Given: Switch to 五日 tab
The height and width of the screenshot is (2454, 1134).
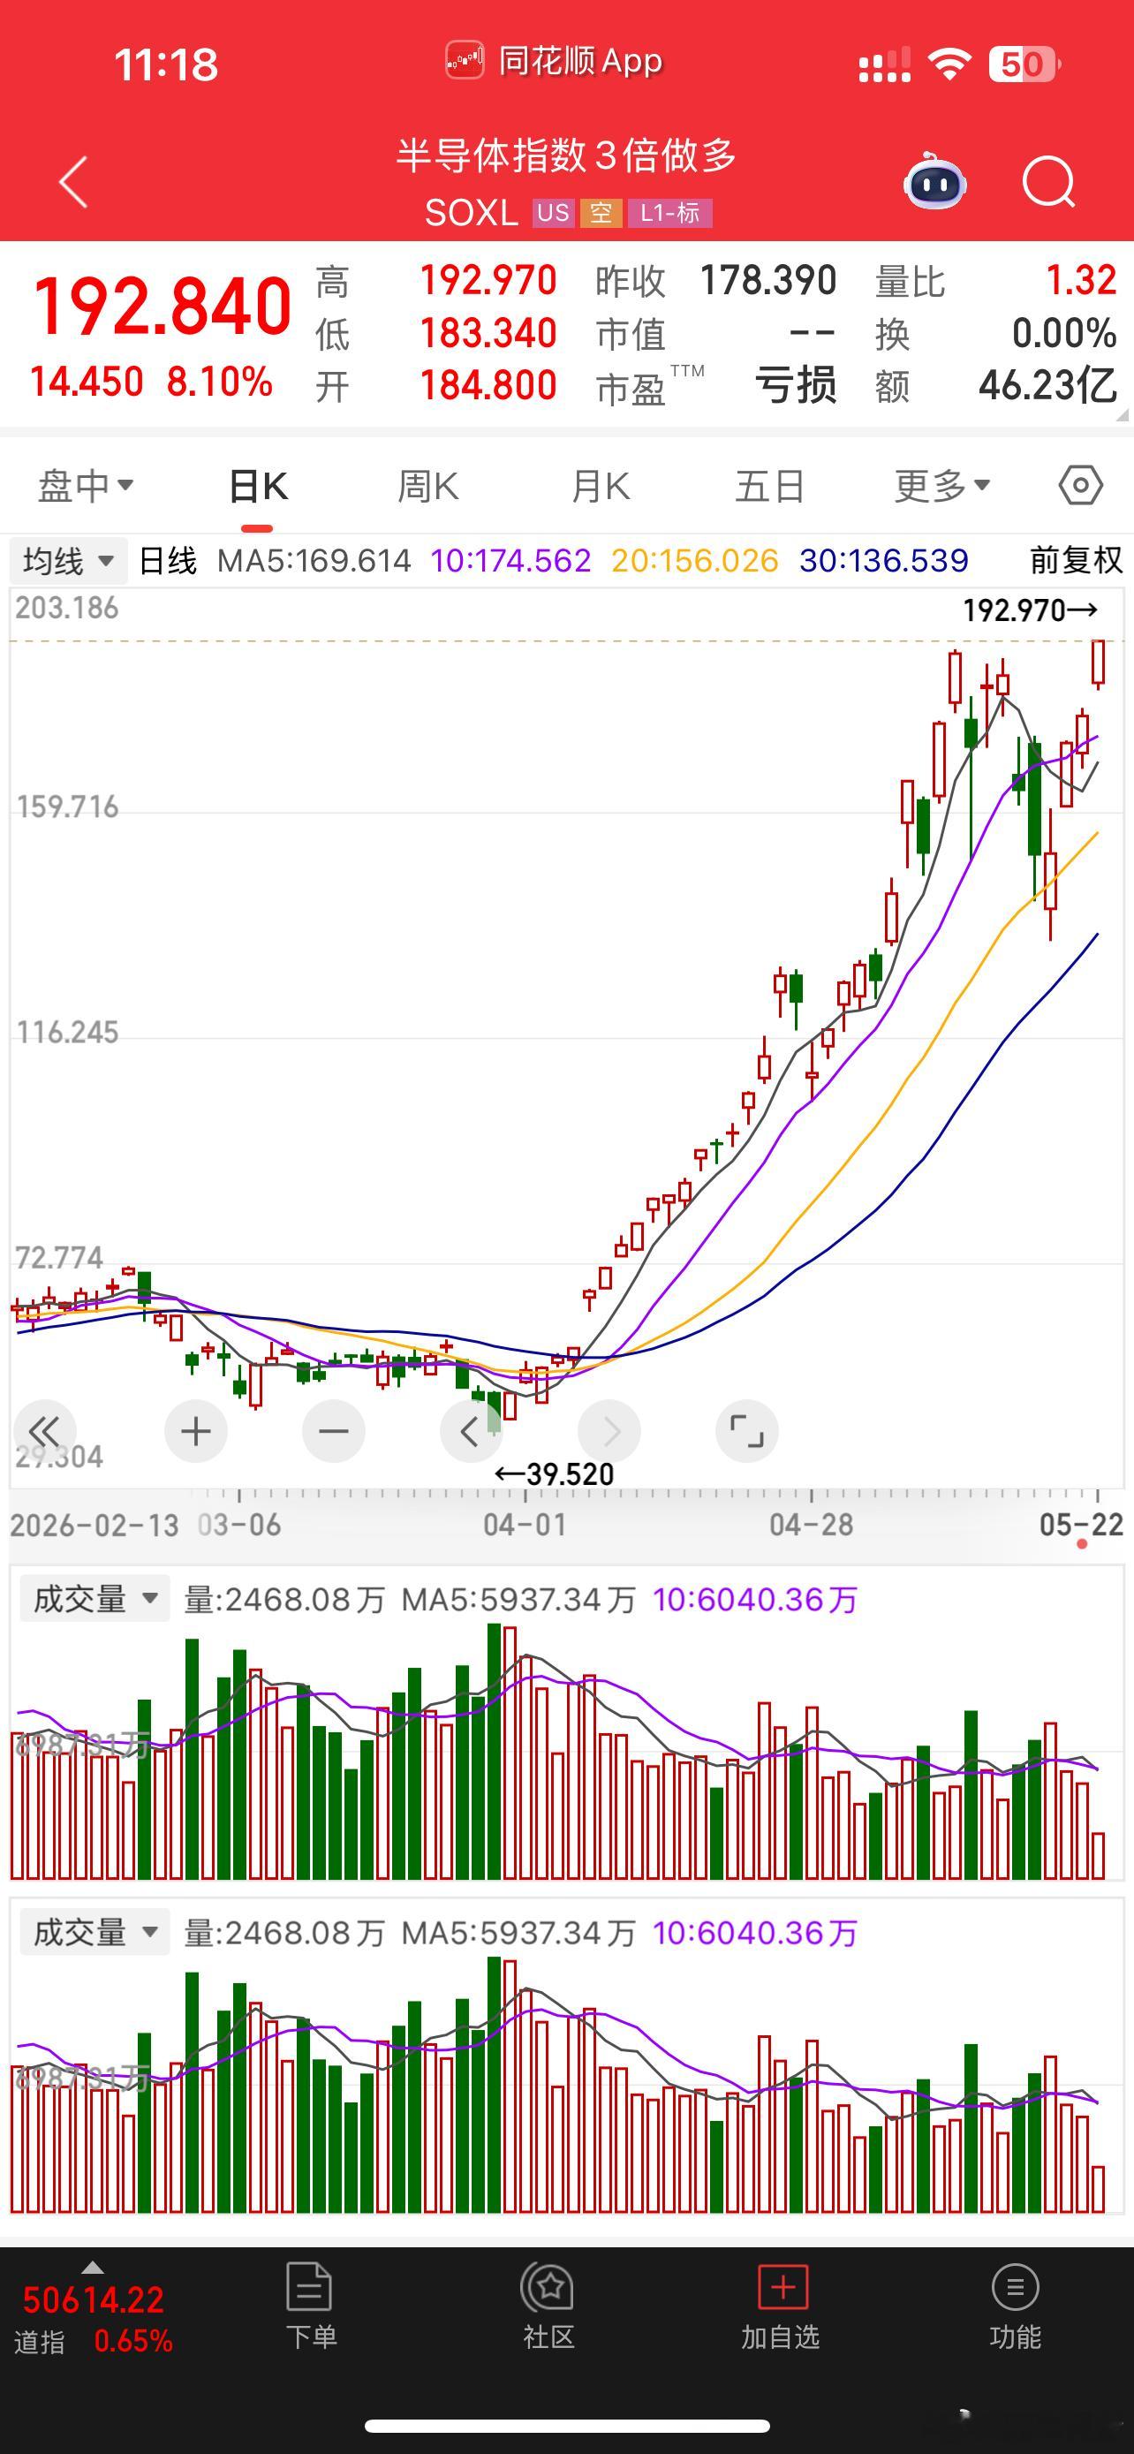Looking at the screenshot, I should 769,486.
